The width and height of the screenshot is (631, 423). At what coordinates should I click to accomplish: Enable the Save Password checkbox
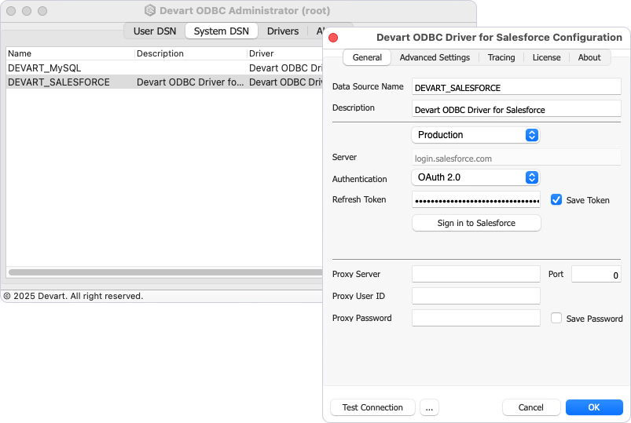(556, 319)
